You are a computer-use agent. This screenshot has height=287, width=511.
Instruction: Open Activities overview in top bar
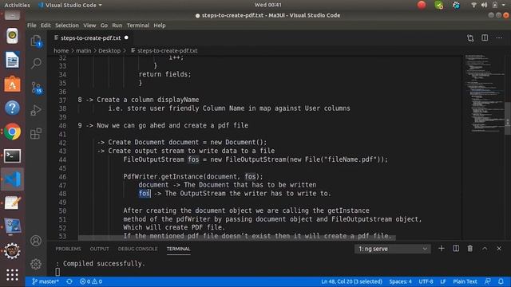[x=17, y=5]
